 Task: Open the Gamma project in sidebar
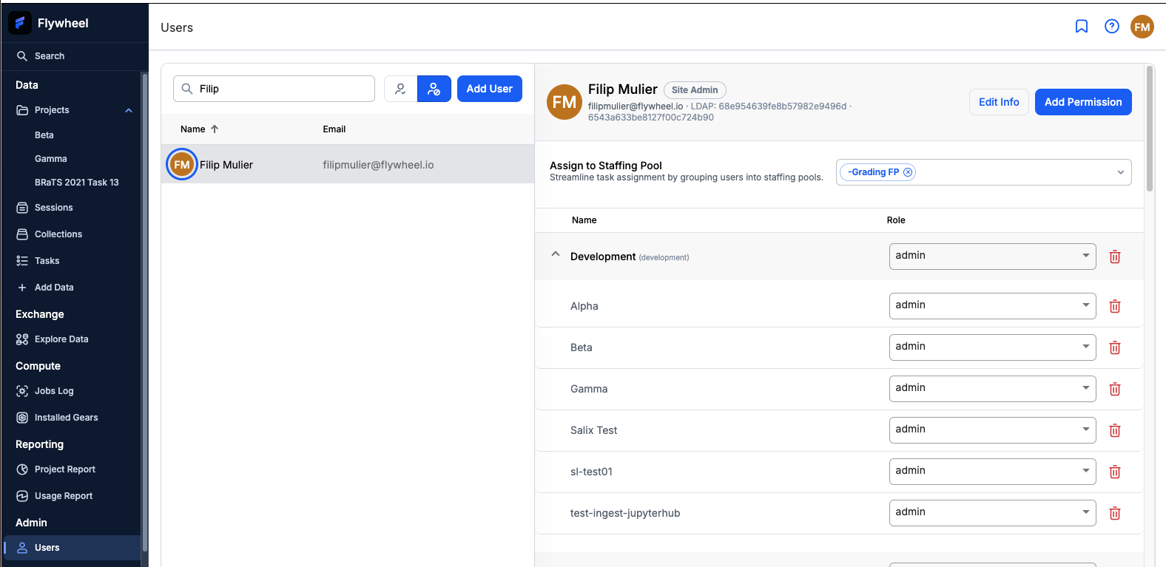(x=51, y=159)
